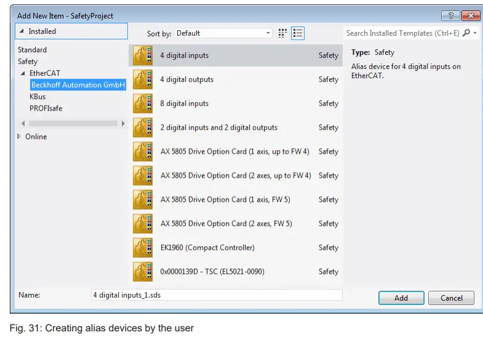Open the Sort by Default dropdown
This screenshot has width=483, height=348.
(x=223, y=33)
